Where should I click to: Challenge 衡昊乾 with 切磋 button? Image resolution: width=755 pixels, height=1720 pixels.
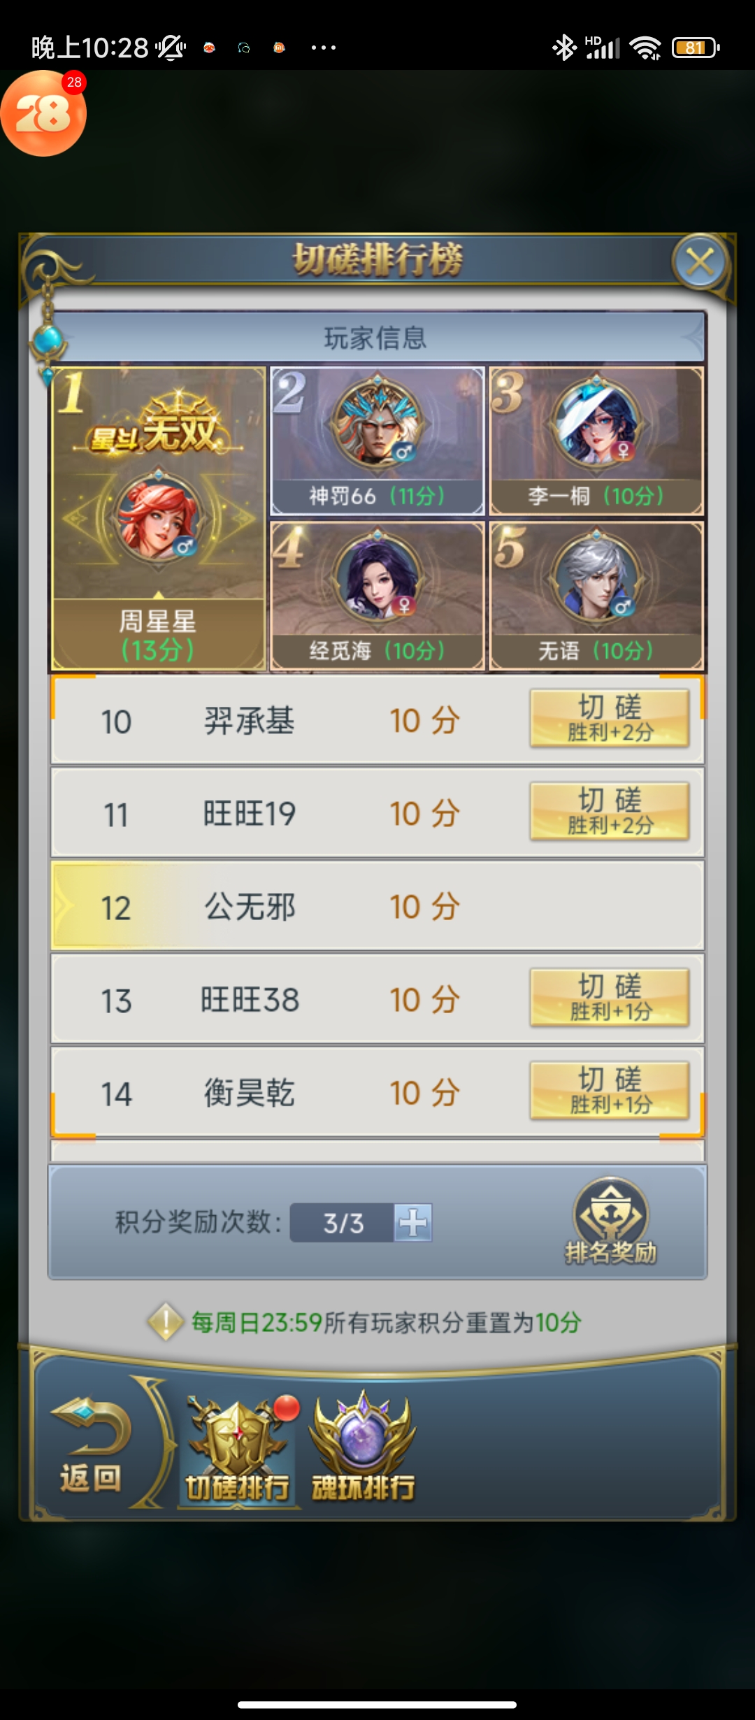tap(610, 1091)
